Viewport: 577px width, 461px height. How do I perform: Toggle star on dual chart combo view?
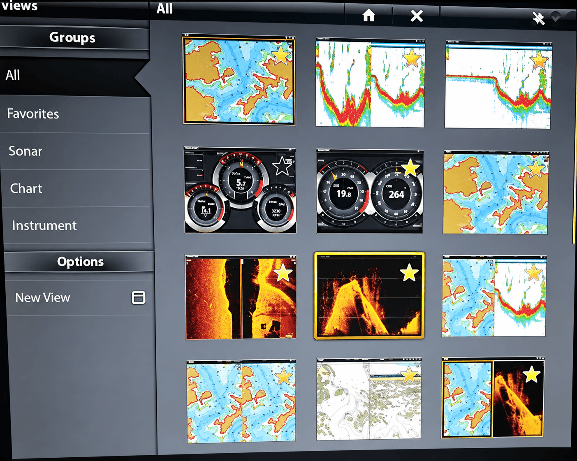click(x=283, y=376)
